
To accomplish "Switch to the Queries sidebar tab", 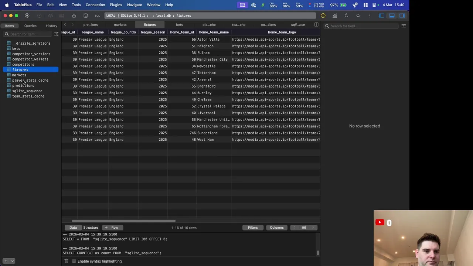I will [30, 26].
